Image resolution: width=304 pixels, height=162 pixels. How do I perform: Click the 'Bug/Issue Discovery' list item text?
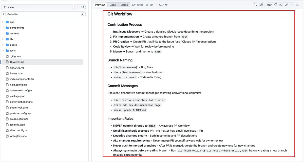pyautogui.click(x=127, y=32)
